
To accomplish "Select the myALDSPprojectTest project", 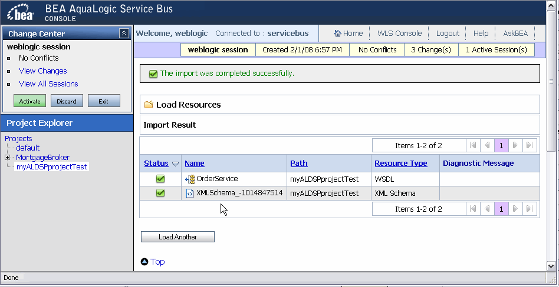I will tap(52, 166).
